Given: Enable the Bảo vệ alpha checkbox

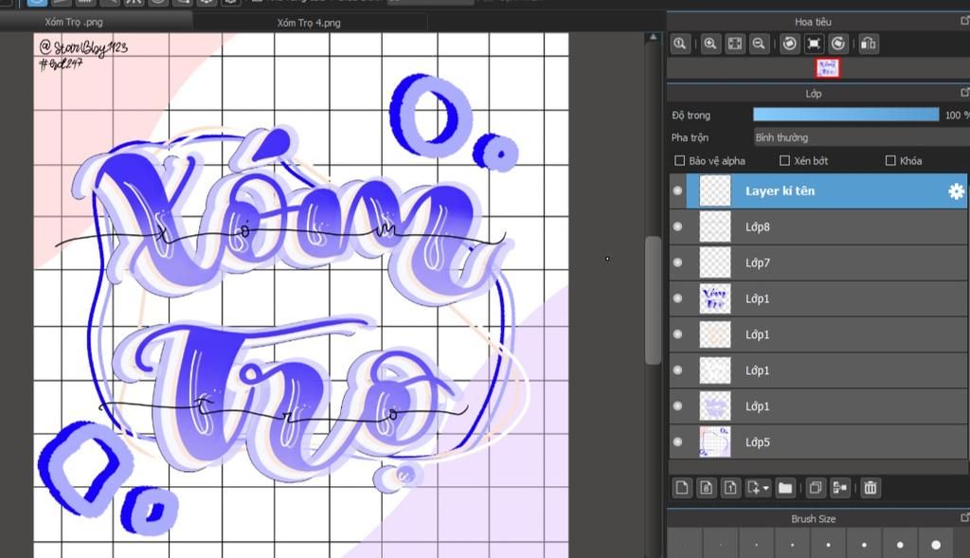Looking at the screenshot, I should (x=679, y=161).
